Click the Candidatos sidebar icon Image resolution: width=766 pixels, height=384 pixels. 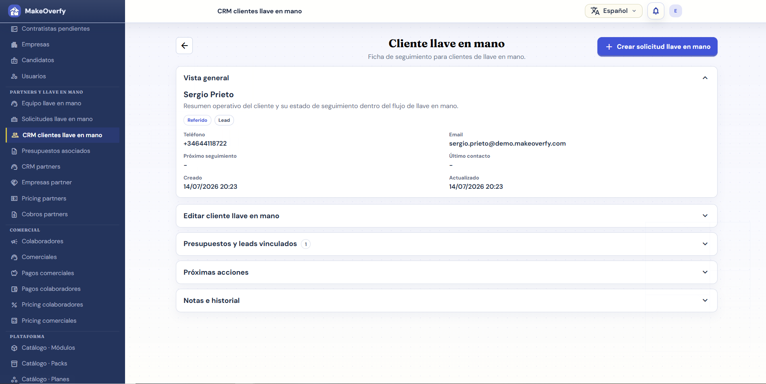pos(15,60)
